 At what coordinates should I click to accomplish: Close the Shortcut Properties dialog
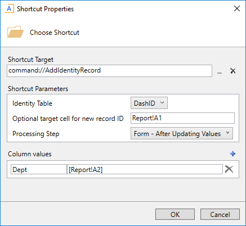click(237, 8)
